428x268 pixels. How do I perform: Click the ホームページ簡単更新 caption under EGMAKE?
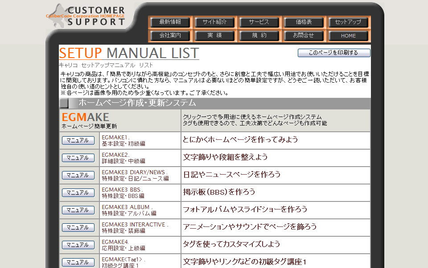(89, 126)
